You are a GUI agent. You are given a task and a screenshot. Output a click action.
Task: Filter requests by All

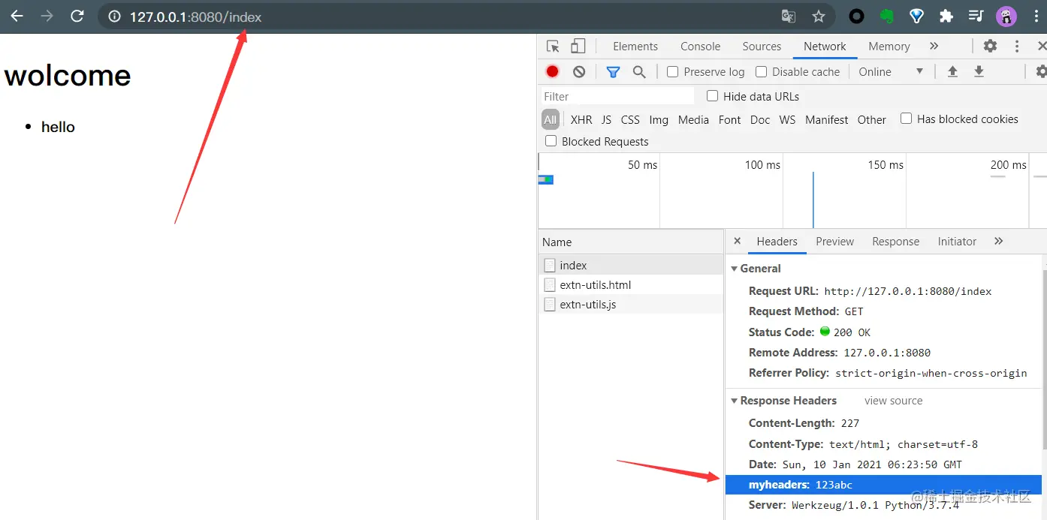pos(551,119)
